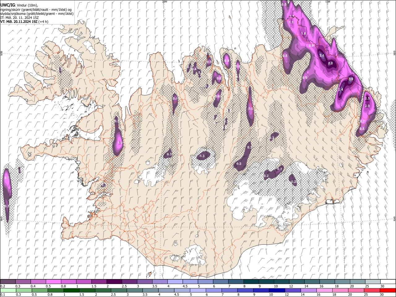
Task: Click the 2.8 precipitation value on map
Action: 330,63
